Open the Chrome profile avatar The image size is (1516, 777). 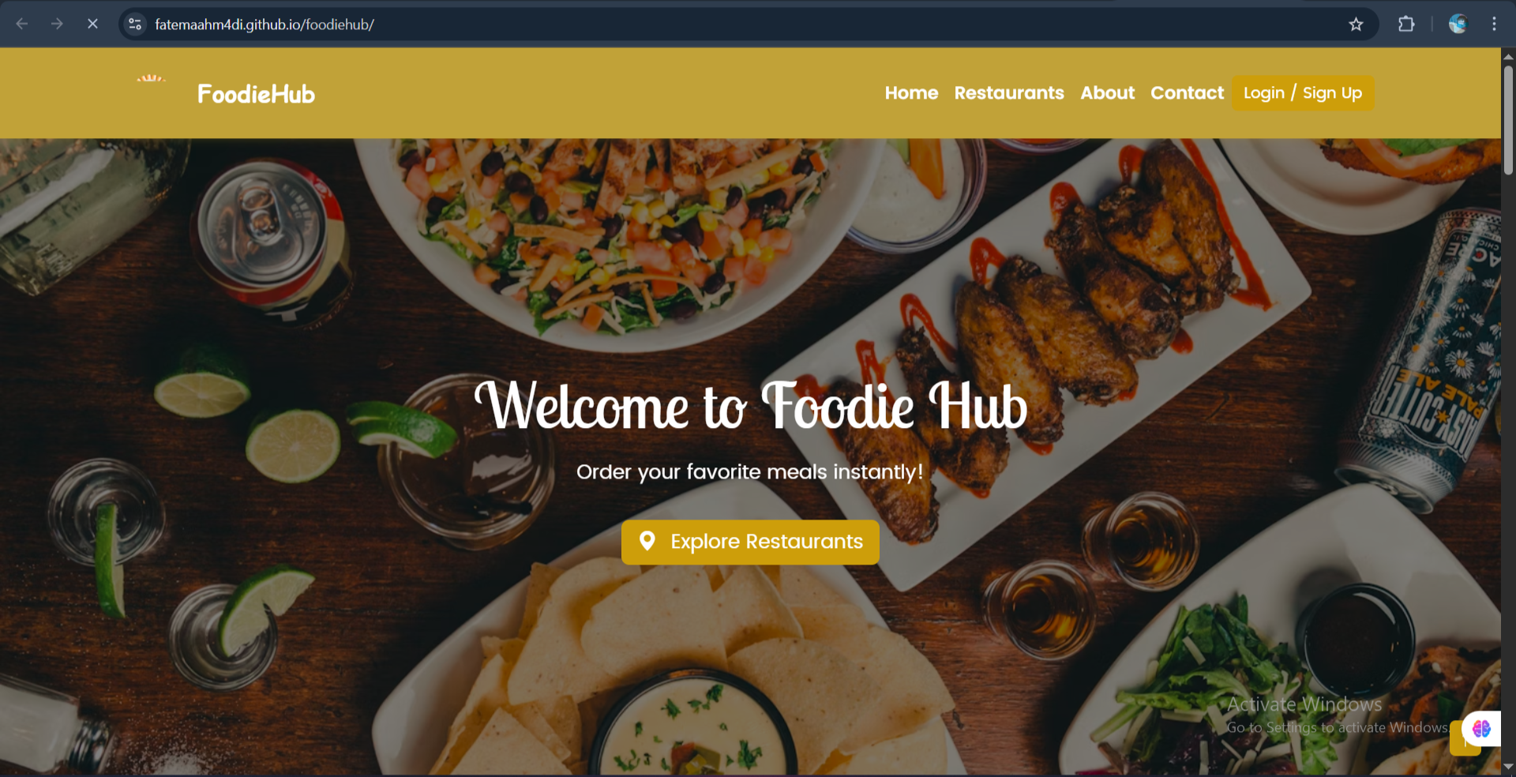1458,24
